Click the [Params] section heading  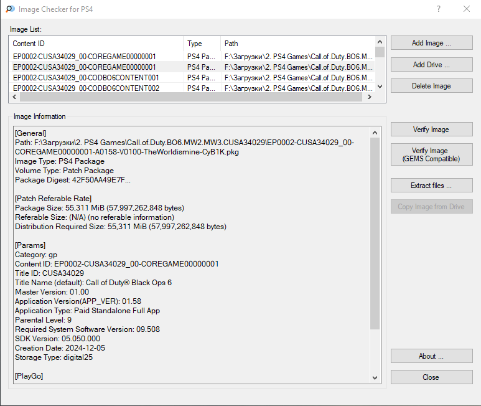click(x=30, y=245)
